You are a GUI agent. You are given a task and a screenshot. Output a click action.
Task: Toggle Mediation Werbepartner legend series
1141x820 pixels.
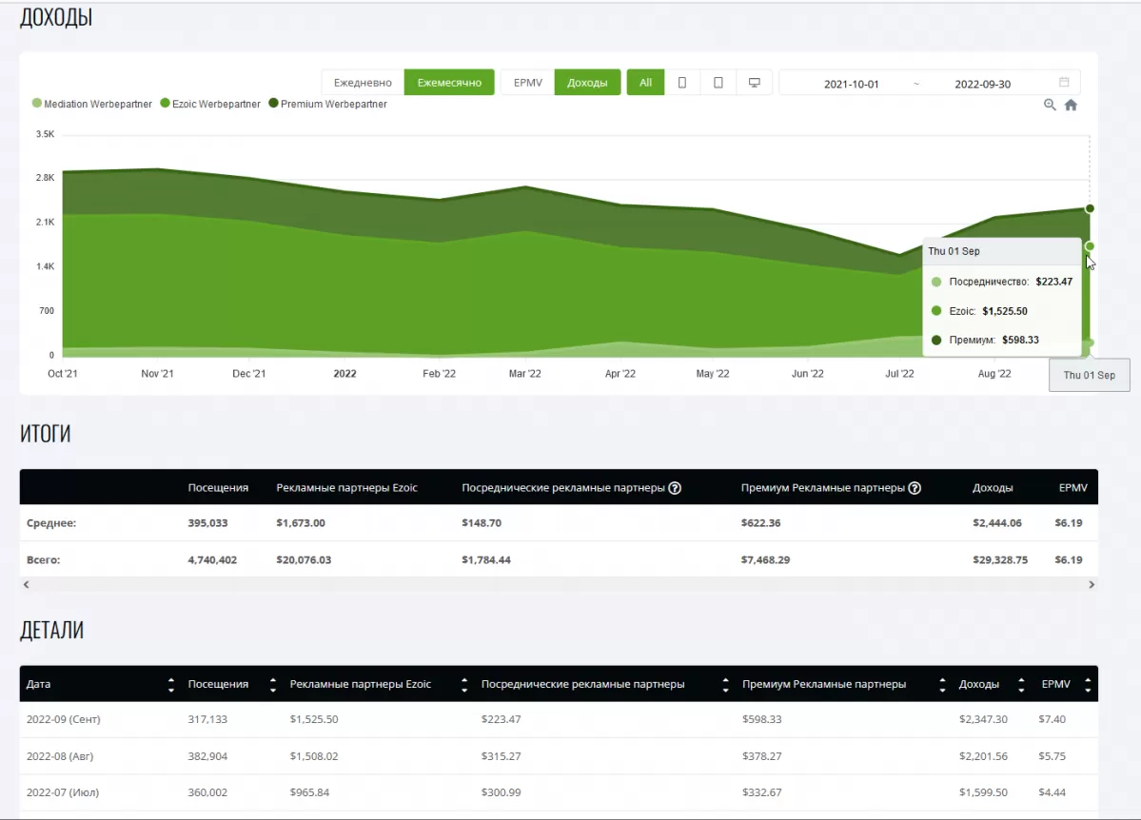92,104
